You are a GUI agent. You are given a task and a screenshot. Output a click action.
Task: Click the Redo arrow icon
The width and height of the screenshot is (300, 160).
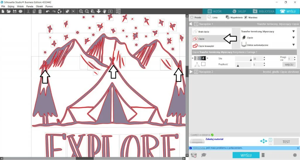54,11
